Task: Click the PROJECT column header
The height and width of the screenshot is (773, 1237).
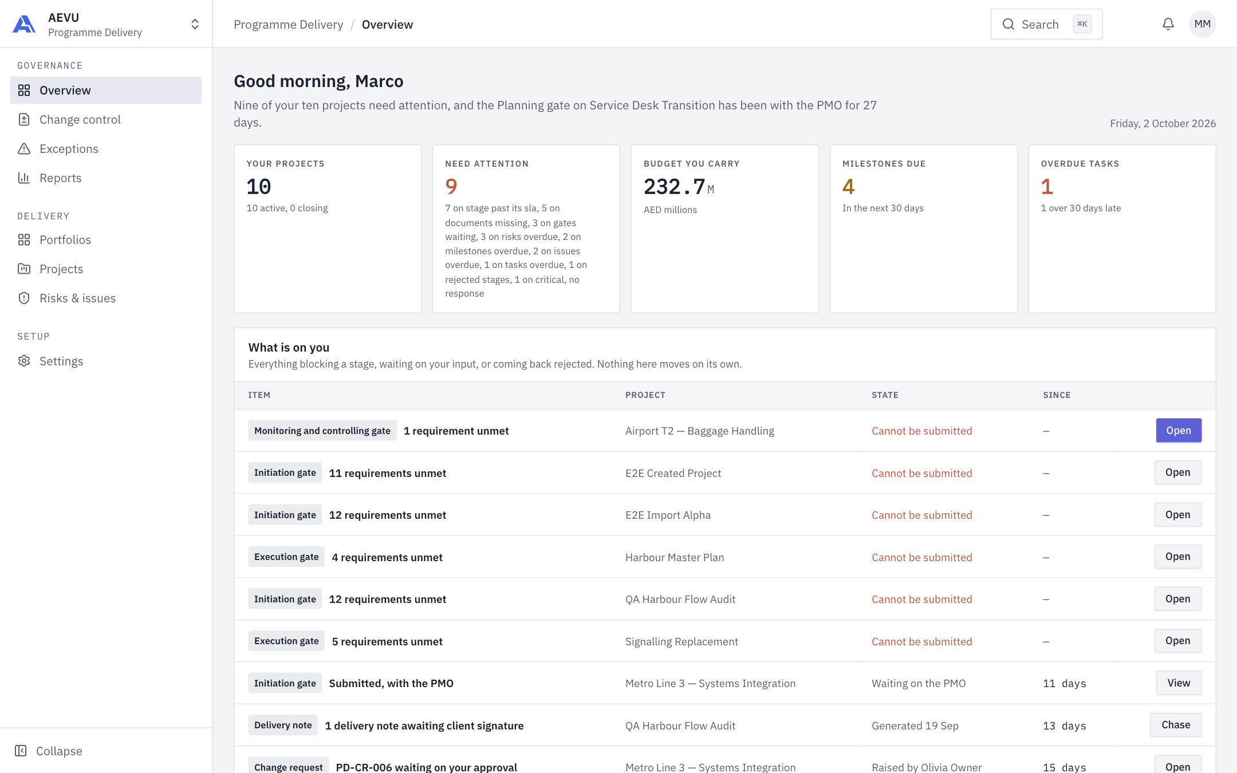Action: pos(645,395)
